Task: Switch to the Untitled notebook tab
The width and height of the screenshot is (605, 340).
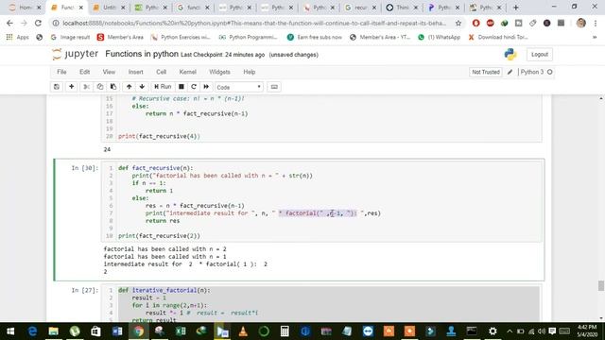Action: pos(109,8)
